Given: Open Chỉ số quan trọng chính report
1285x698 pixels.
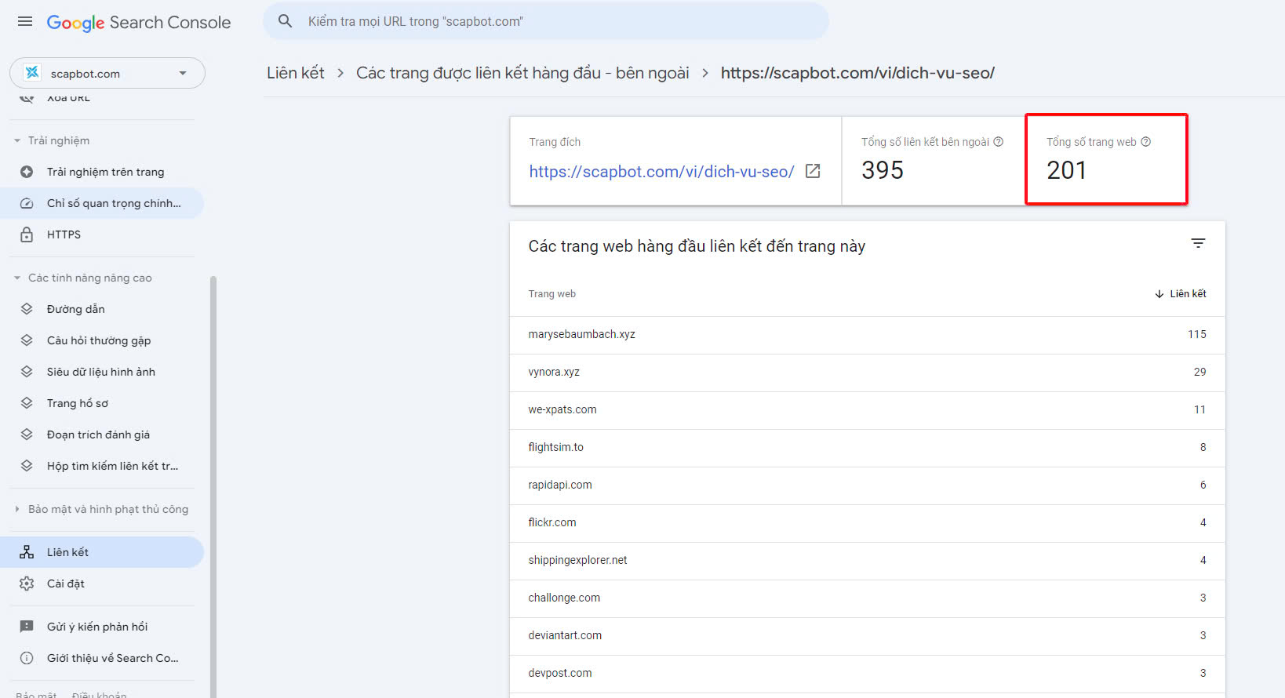Looking at the screenshot, I should [x=102, y=203].
